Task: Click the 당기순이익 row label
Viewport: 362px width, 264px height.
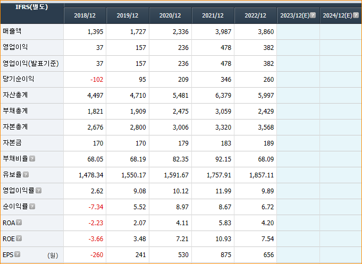Action: 19,79
